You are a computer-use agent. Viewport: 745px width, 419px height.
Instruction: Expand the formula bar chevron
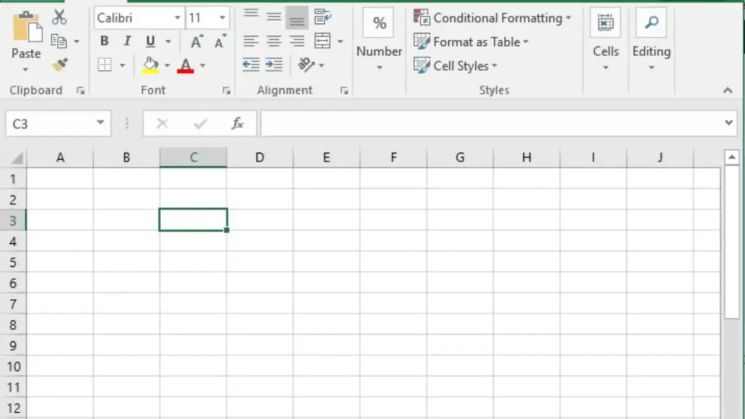tap(729, 123)
